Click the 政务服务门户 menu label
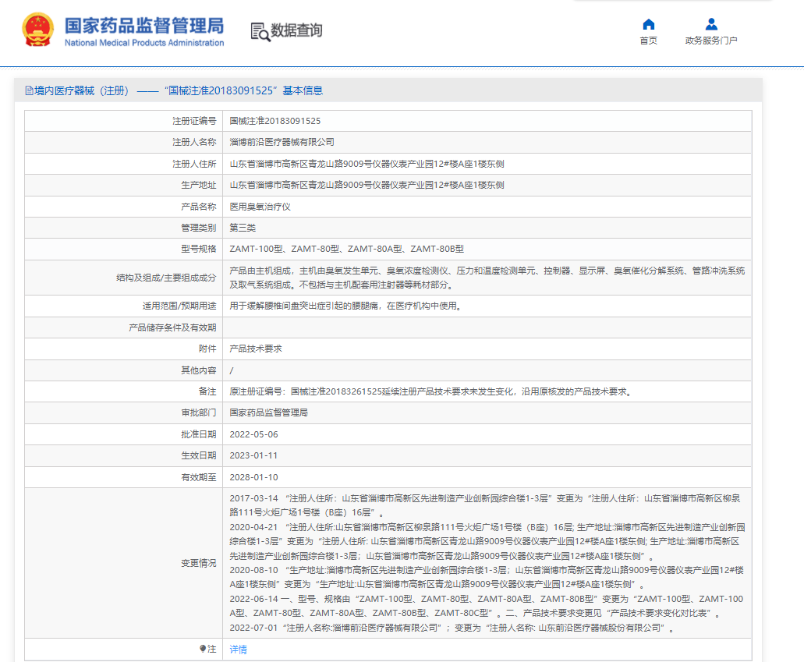 711,41
